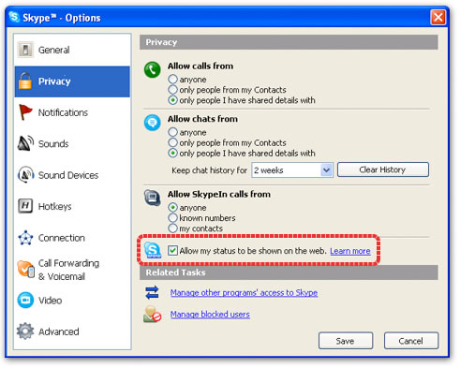Open the Sound Devices tab
Screen dimensions: 460x368
click(x=72, y=175)
